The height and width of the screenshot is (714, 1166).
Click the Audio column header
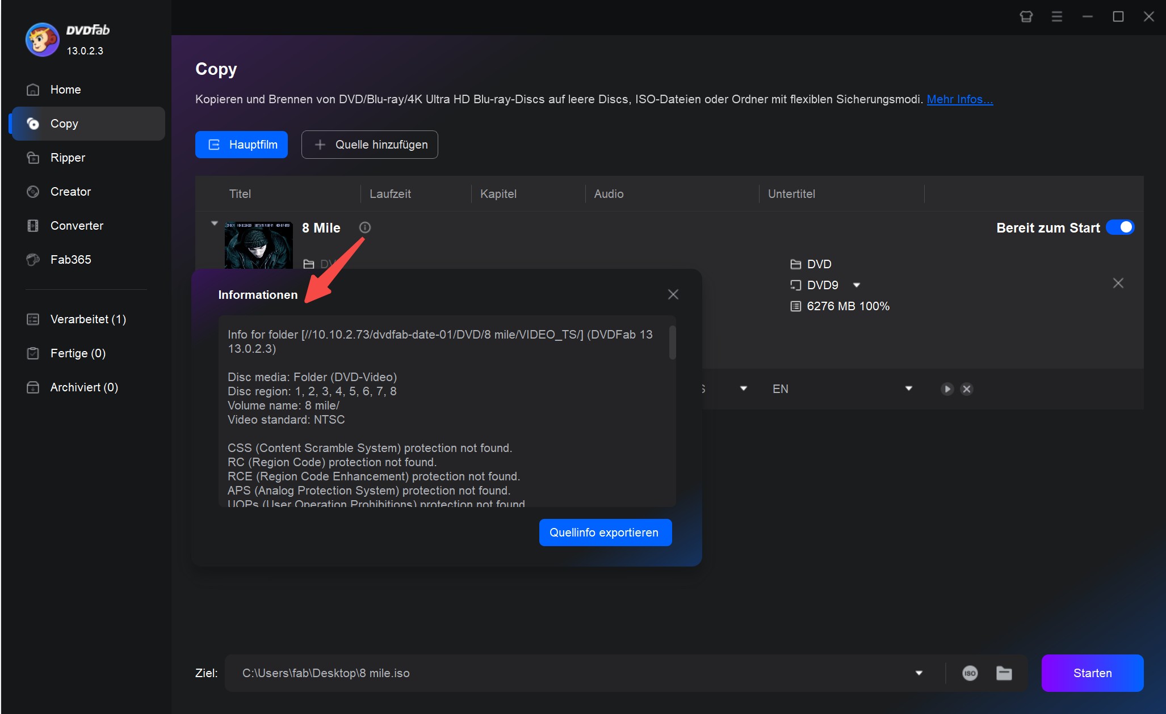click(x=609, y=194)
